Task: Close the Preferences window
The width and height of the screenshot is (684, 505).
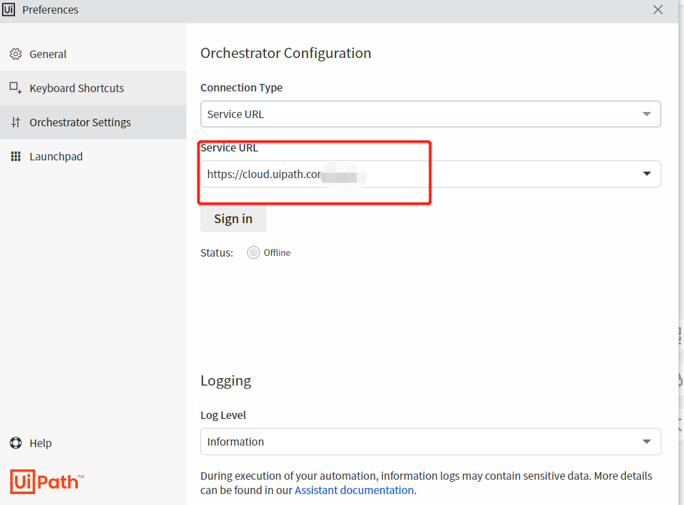Action: (658, 10)
